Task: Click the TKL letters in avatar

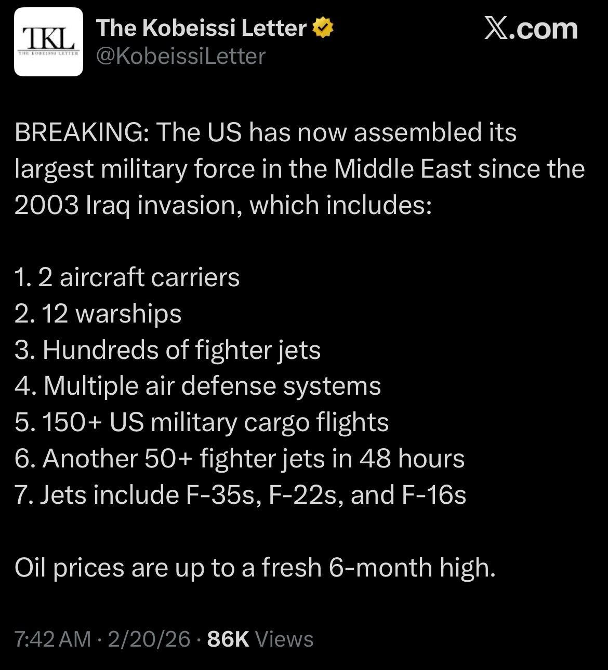Action: (x=48, y=38)
